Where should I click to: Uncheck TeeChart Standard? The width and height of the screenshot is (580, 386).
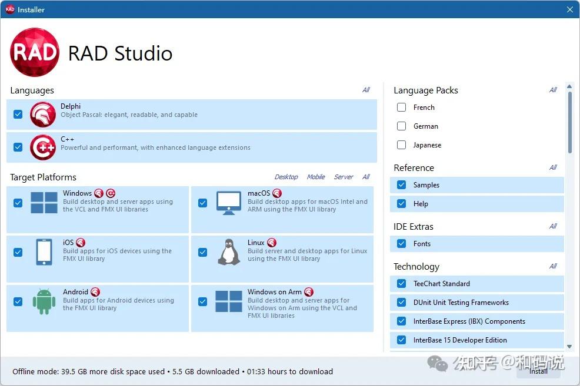401,283
